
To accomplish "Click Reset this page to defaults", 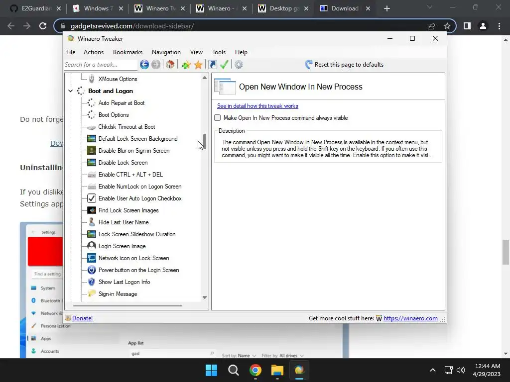I will point(345,65).
